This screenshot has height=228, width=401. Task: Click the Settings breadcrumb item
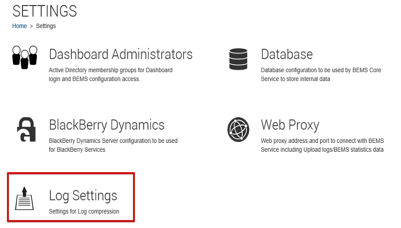(x=46, y=26)
